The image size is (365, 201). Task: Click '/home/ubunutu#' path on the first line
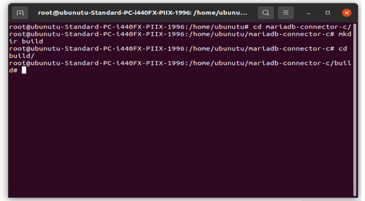(219, 27)
